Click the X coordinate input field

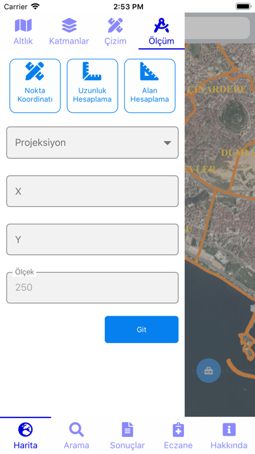coord(92,191)
